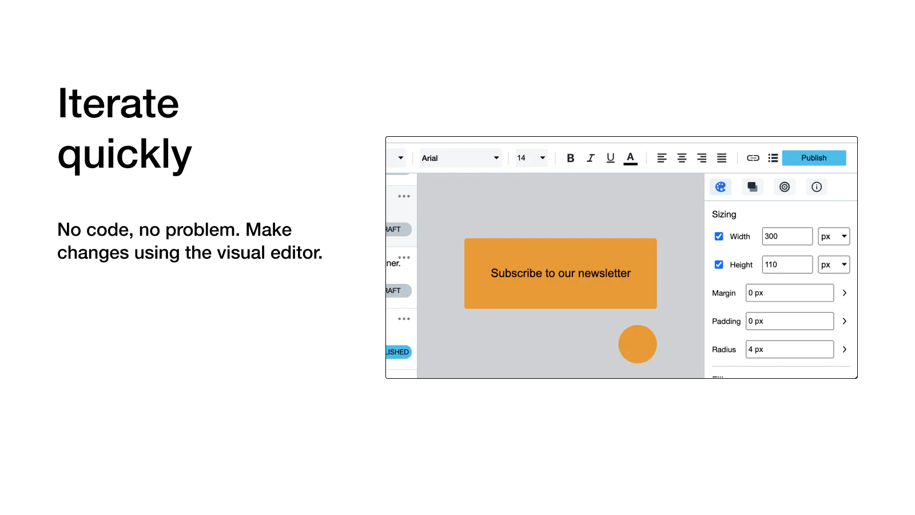Align text to the right
Viewport: 915px width, 515px height.
pos(702,158)
